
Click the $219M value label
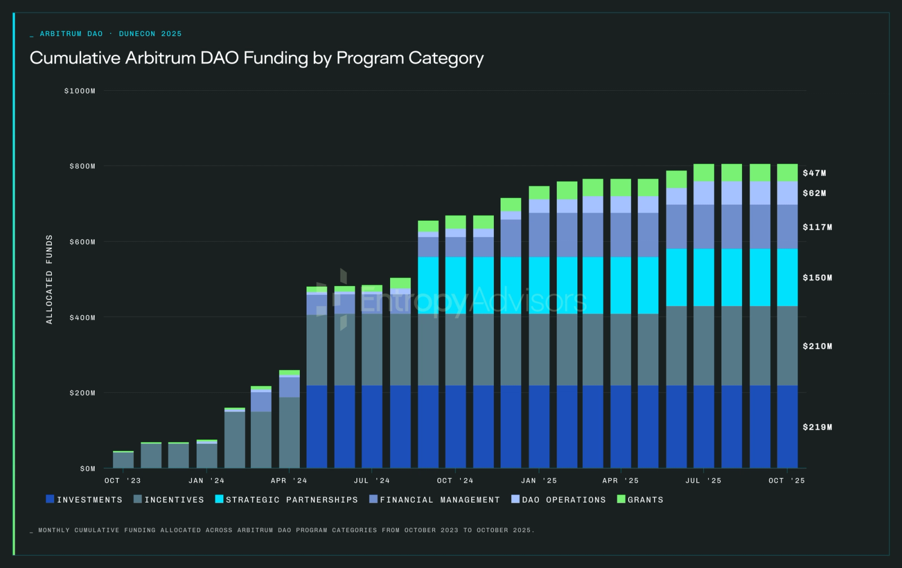click(817, 428)
